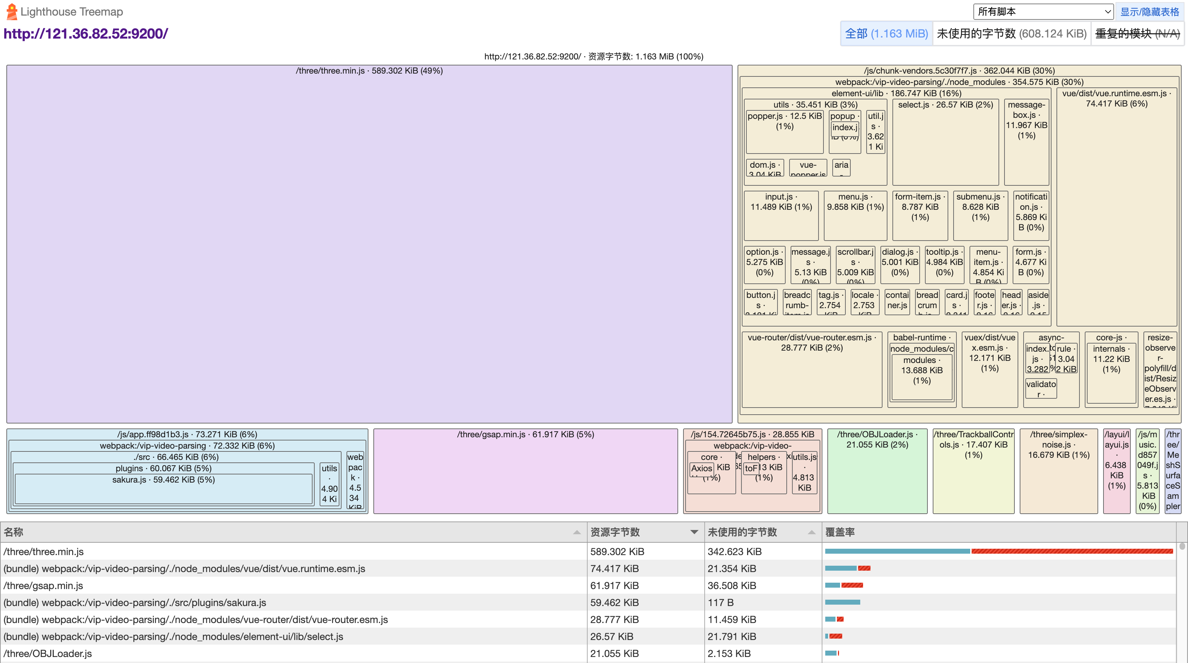Click the sort arrow on 未使用的字节数 column
Image resolution: width=1188 pixels, height=663 pixels.
(812, 532)
